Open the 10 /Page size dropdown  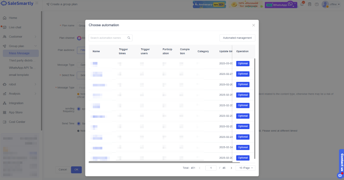(x=245, y=168)
